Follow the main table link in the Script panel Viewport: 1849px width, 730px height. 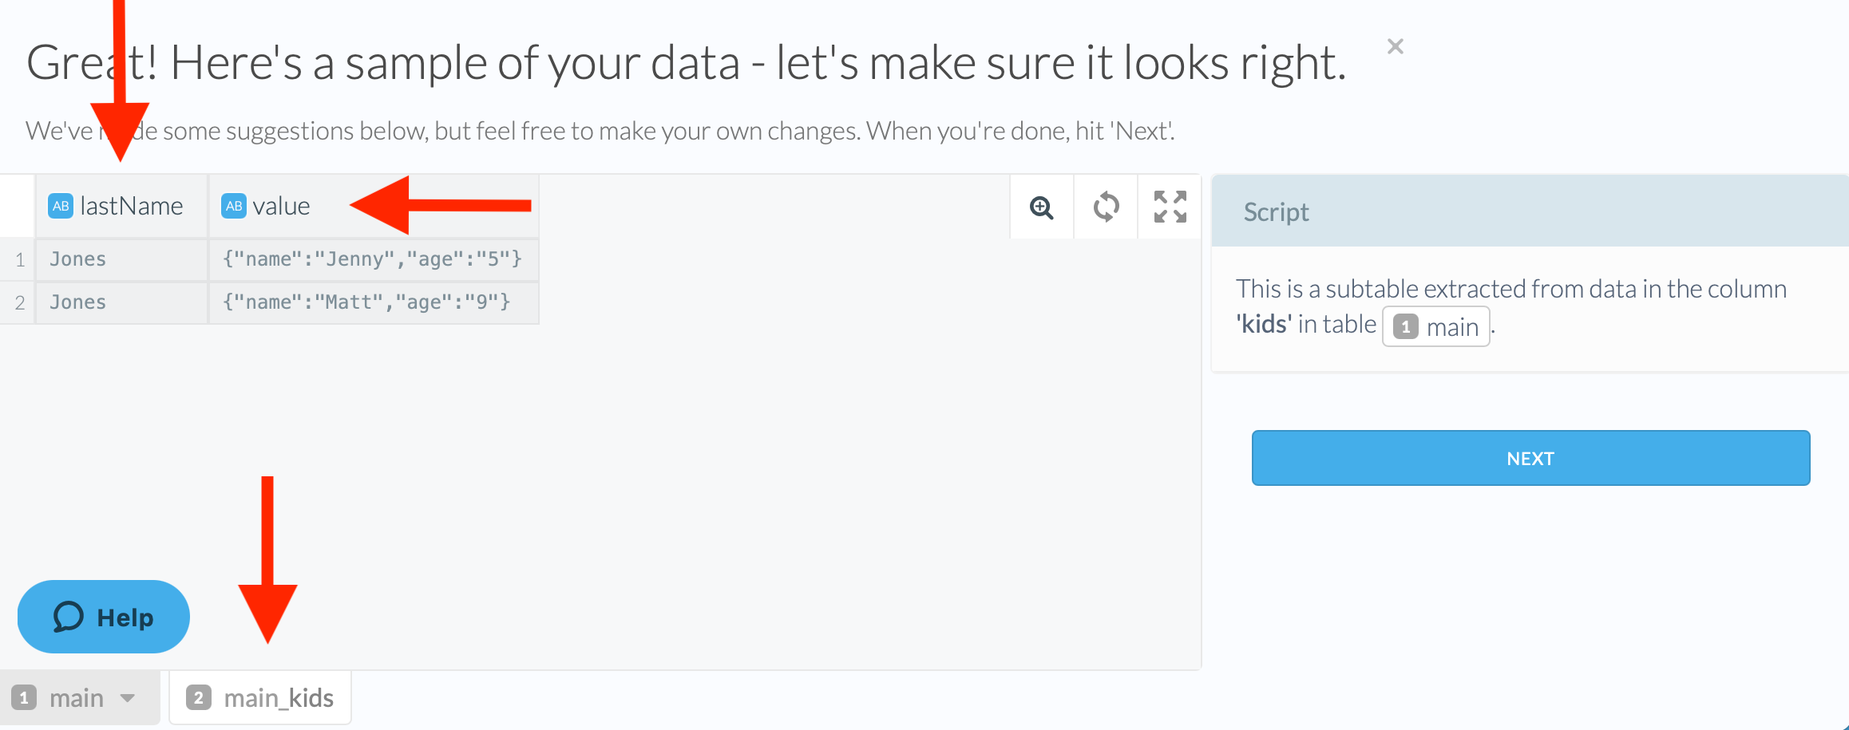click(x=1436, y=327)
